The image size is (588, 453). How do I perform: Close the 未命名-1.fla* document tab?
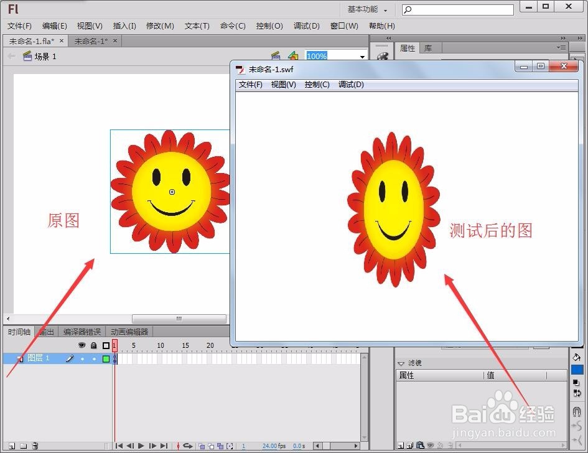62,40
